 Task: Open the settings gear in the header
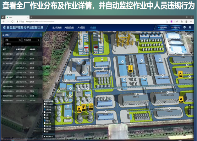185,27
